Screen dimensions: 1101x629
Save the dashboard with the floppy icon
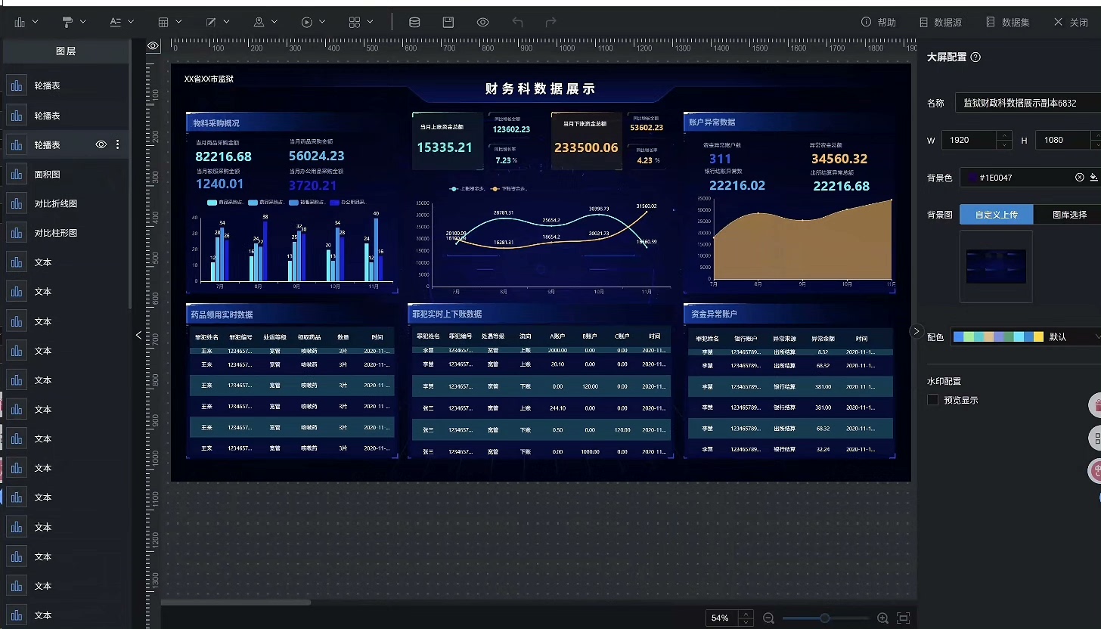(x=448, y=23)
